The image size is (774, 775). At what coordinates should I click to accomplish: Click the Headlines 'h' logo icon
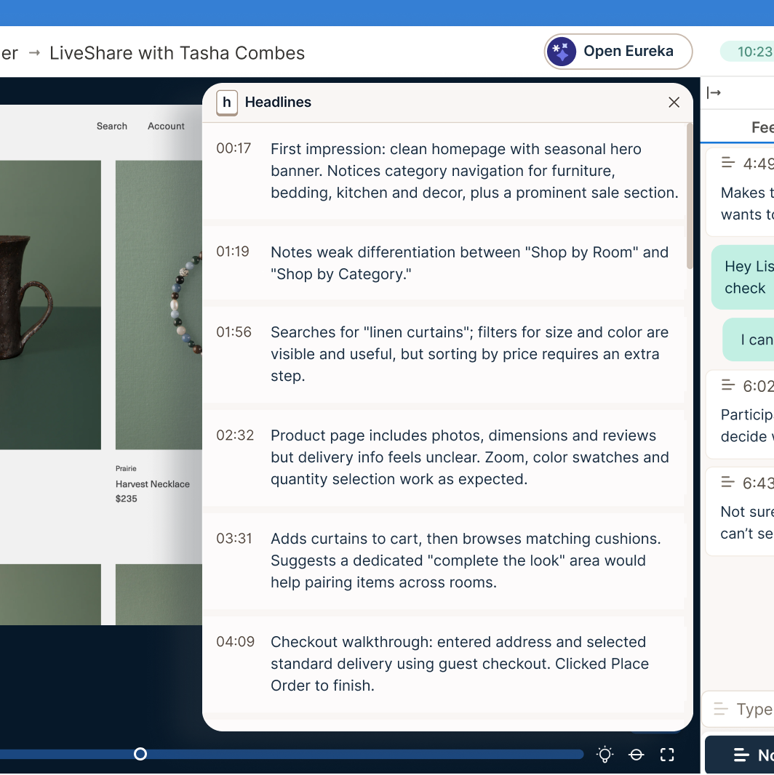point(227,103)
